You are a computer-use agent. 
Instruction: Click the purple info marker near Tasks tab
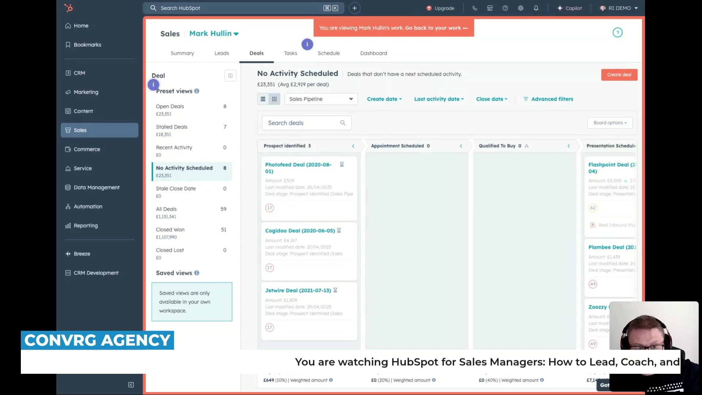[307, 44]
